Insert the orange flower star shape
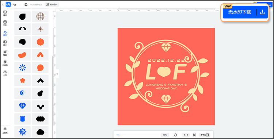The image size is (274, 139). pyautogui.click(x=22, y=80)
